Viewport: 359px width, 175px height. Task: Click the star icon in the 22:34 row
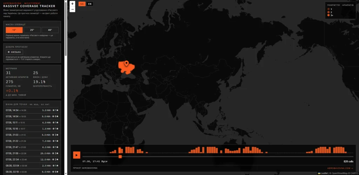click(57, 160)
